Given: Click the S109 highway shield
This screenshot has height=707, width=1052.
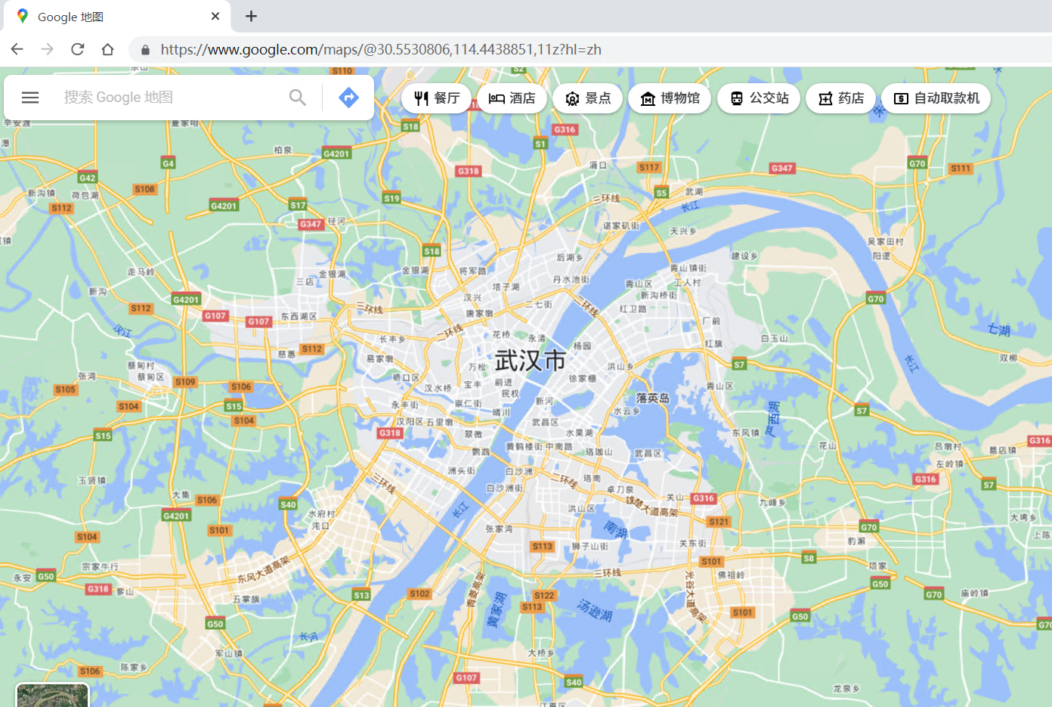Looking at the screenshot, I should coord(185,382).
